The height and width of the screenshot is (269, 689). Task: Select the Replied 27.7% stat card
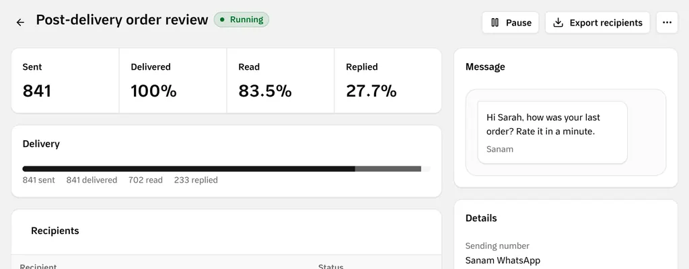[x=388, y=80]
